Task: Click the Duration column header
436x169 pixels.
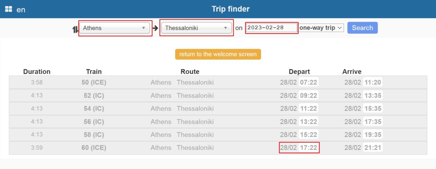Action: click(37, 72)
